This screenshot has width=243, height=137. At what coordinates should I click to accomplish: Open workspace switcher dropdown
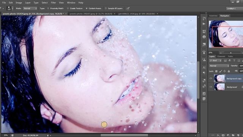click(x=234, y=8)
